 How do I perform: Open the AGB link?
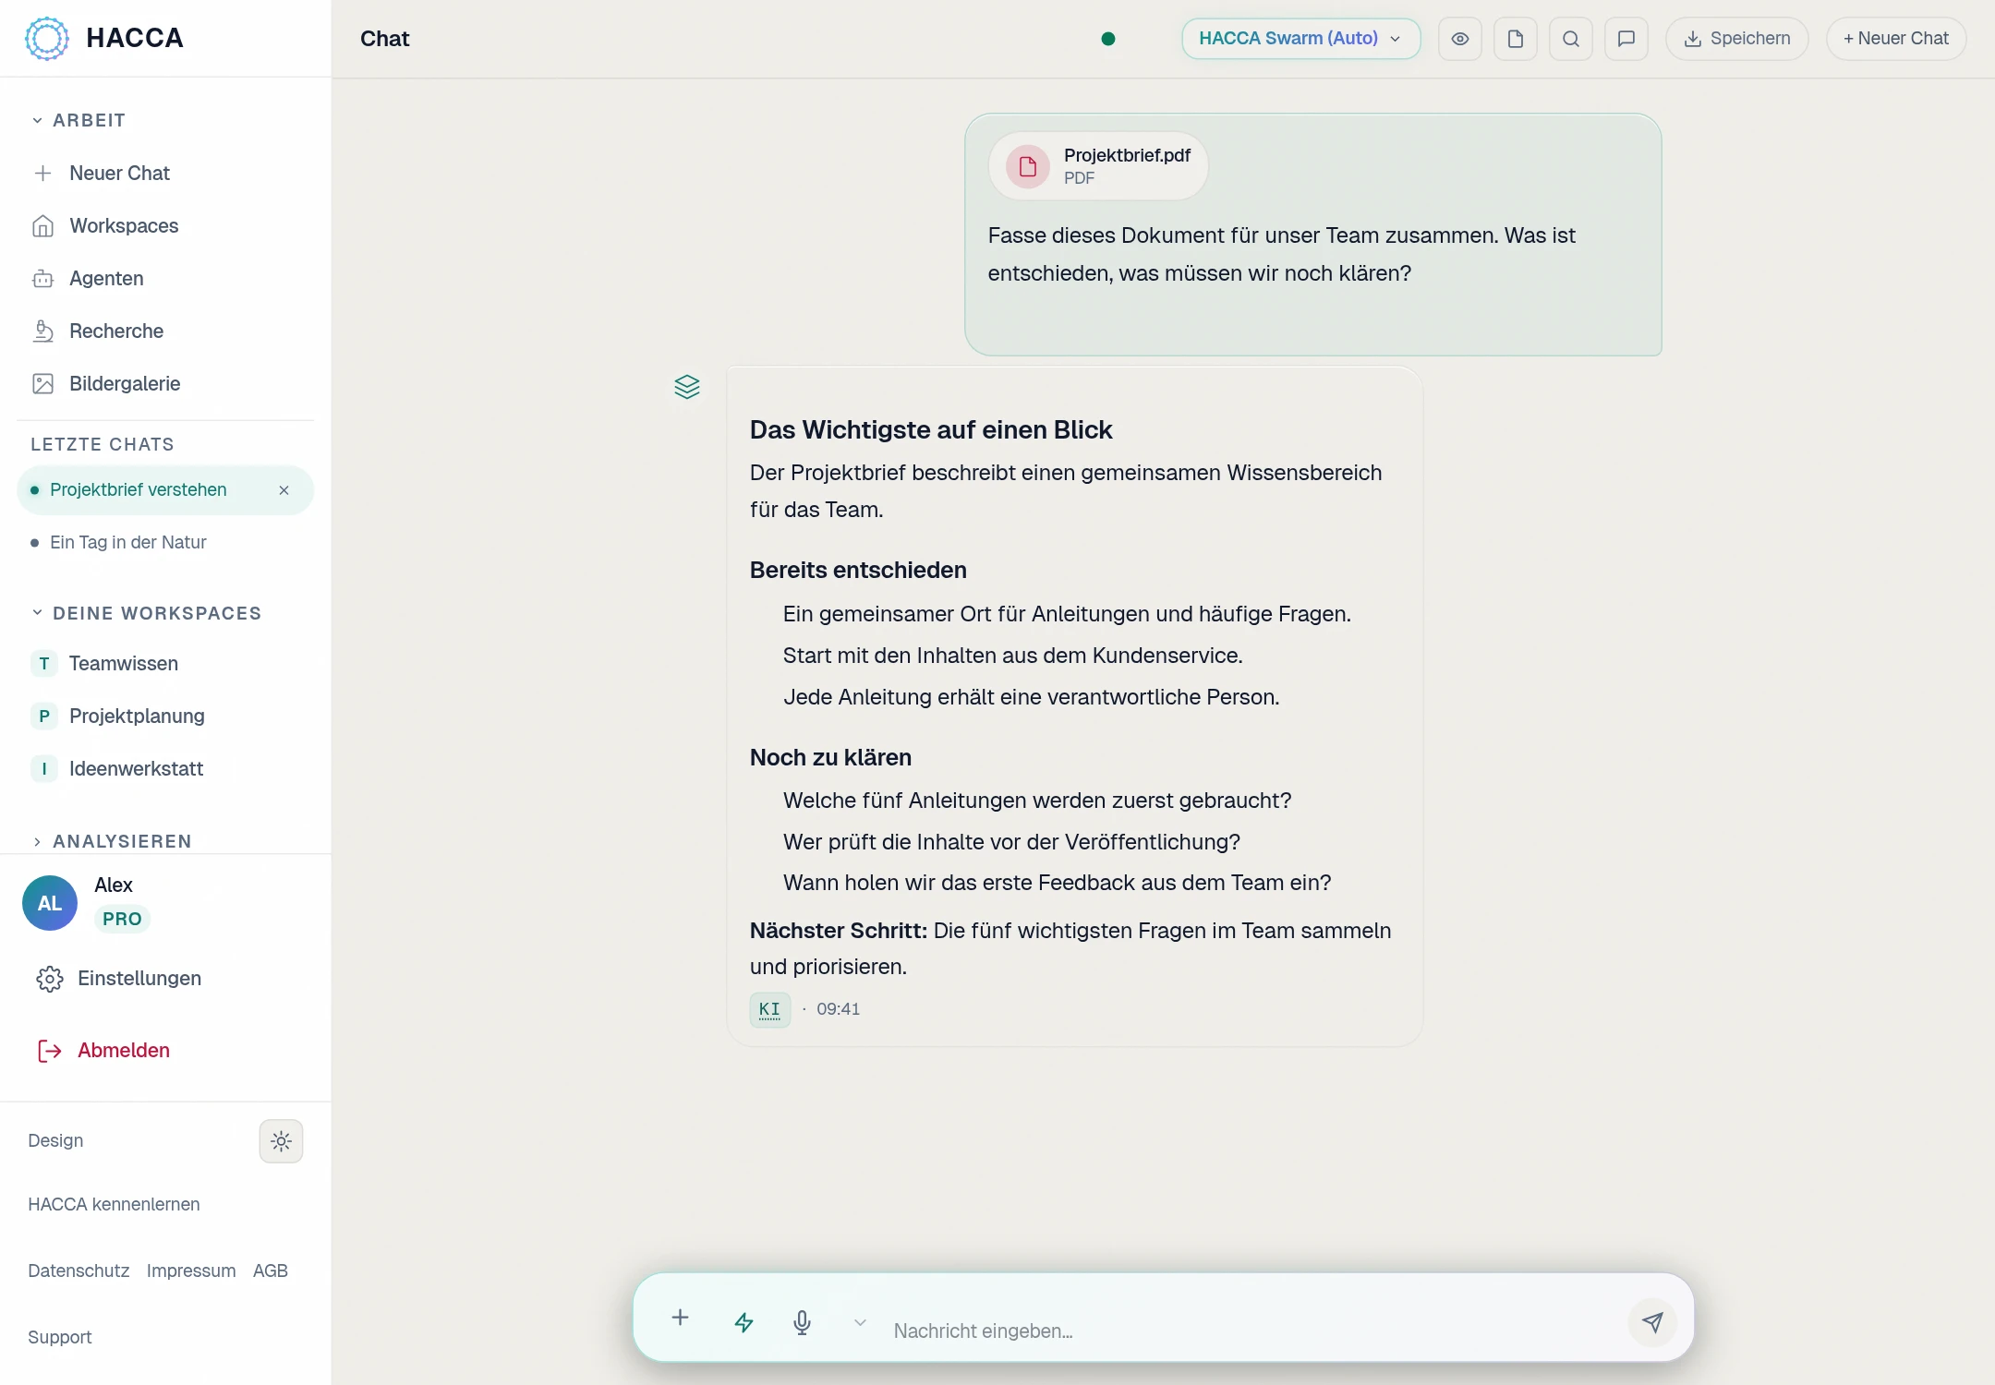click(271, 1271)
